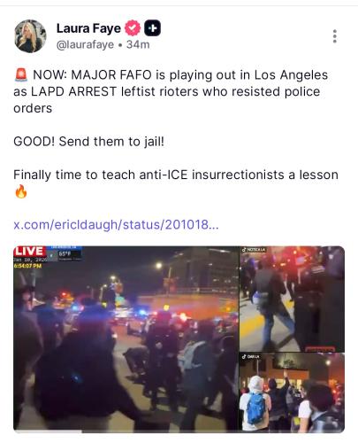This screenshot has width=358, height=443.
Task: Click the post text starting with NOW
Action: click(171, 91)
